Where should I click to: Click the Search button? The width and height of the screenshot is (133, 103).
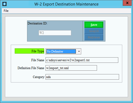pyautogui.click(x=94, y=31)
